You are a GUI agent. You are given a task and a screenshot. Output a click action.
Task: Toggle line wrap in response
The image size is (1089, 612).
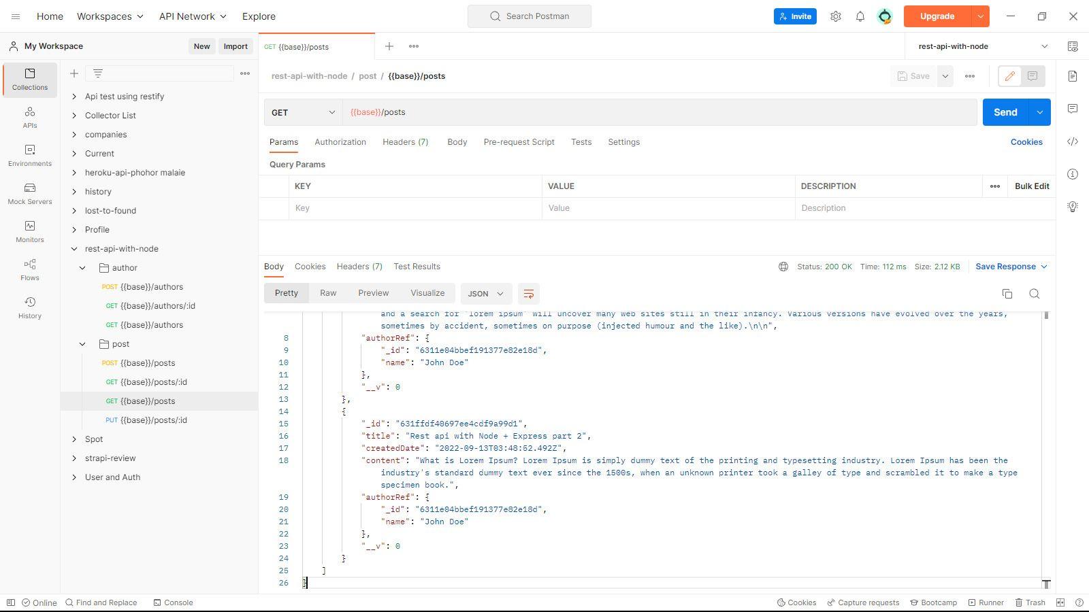(528, 294)
